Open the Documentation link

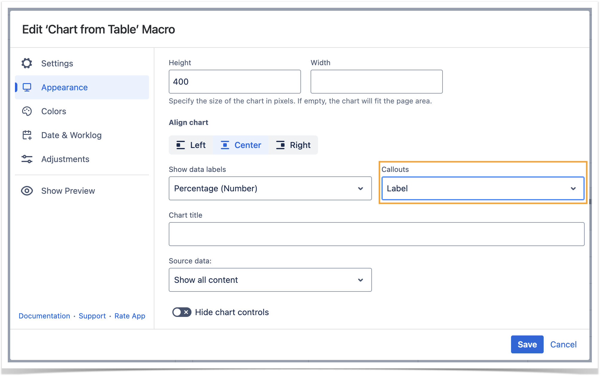tap(44, 316)
